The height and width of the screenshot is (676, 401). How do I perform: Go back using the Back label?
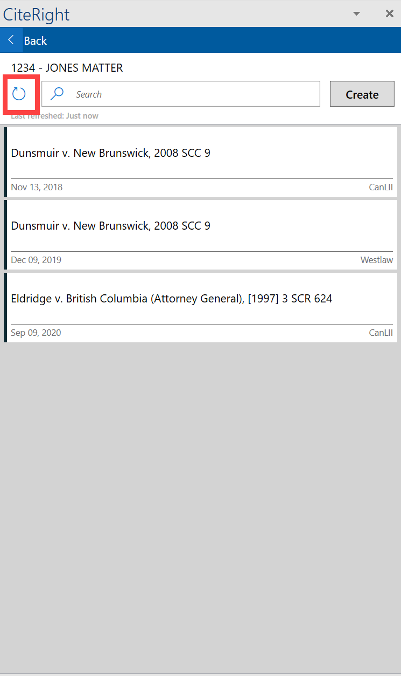click(x=36, y=41)
